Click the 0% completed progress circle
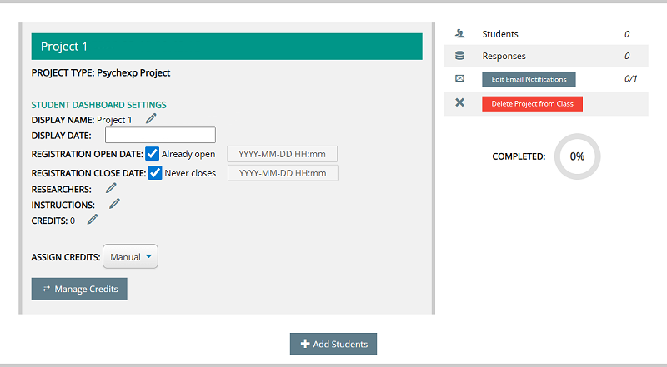667x367 pixels. (x=577, y=156)
